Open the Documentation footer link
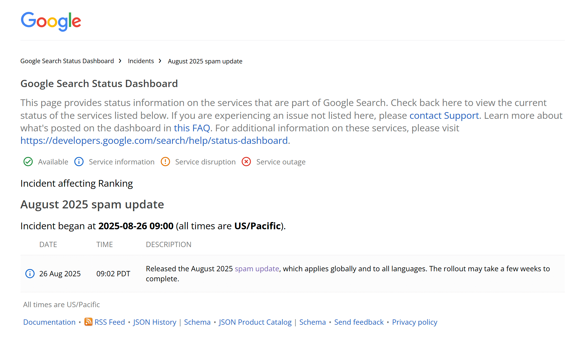Image resolution: width=588 pixels, height=340 pixels. 49,322
